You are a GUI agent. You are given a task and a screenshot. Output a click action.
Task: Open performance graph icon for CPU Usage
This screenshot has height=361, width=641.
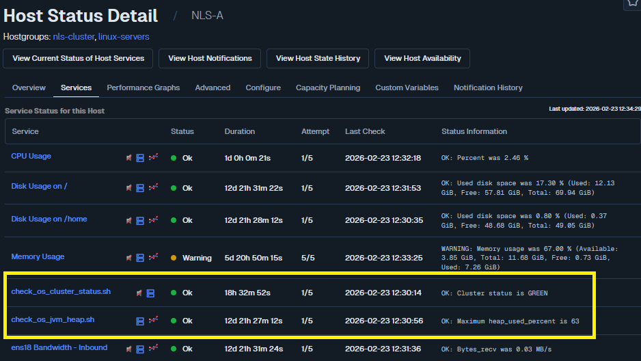click(x=153, y=157)
